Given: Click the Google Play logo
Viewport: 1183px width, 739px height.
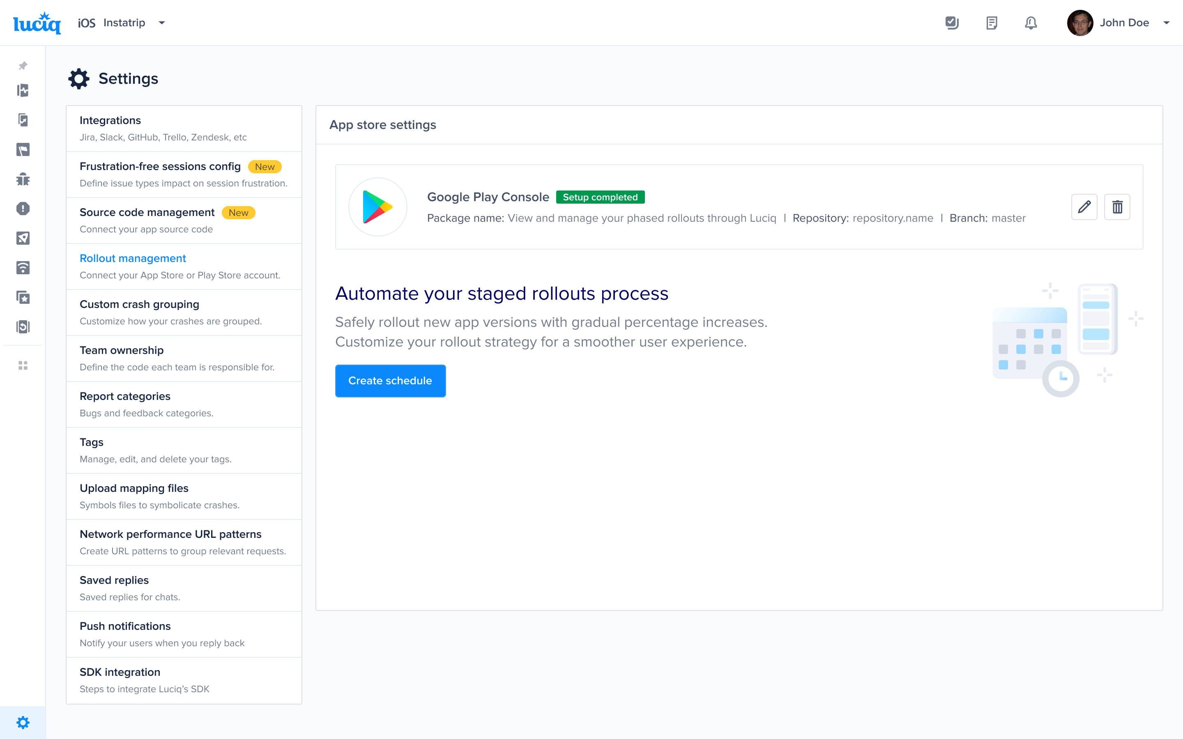Looking at the screenshot, I should pyautogui.click(x=377, y=207).
